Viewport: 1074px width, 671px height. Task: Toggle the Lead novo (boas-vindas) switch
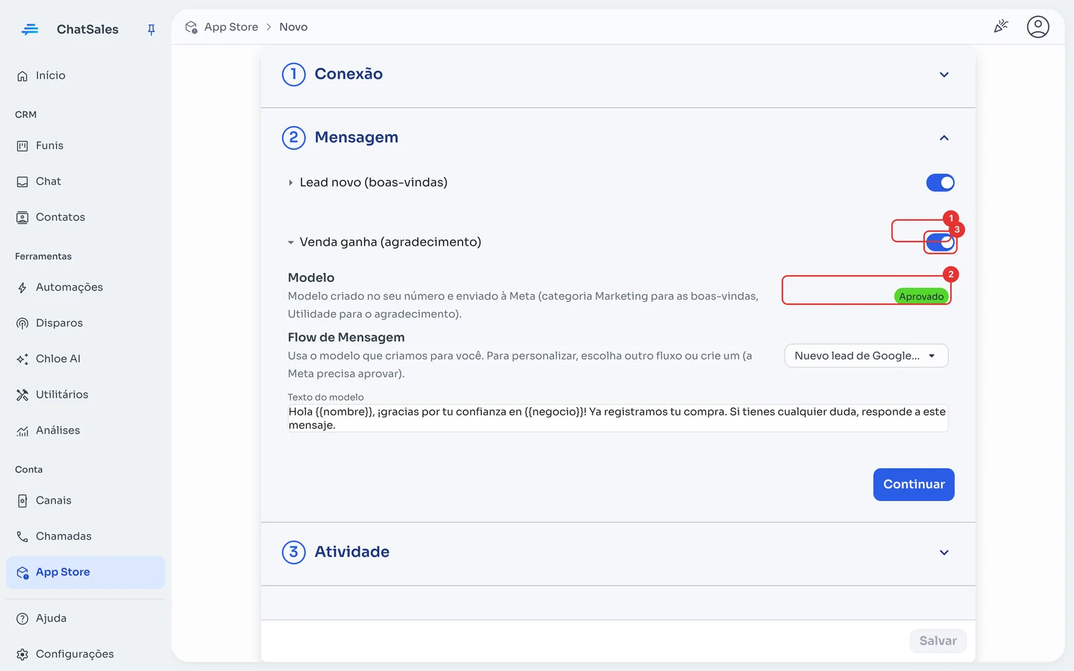pos(940,183)
